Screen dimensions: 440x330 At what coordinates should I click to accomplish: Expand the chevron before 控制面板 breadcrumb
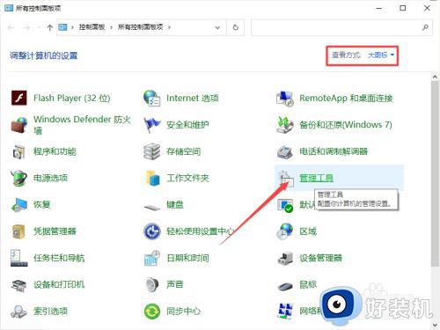(72, 27)
